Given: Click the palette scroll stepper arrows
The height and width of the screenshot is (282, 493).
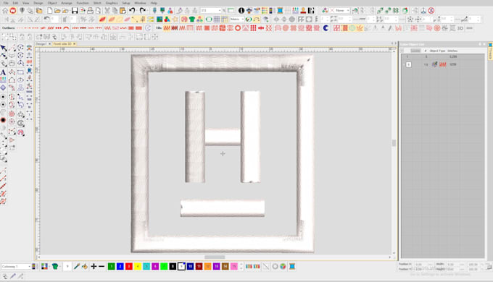Looking at the screenshot, I should point(241,266).
